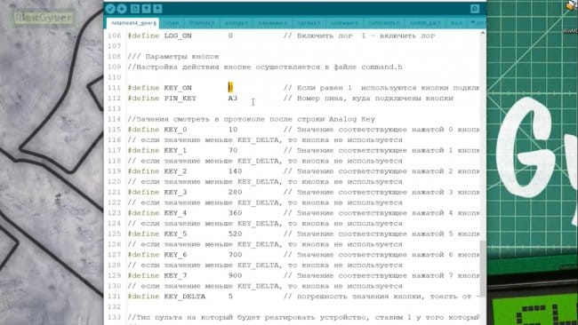
Task: Click the LOG_ON value 0
Action: pyautogui.click(x=230, y=36)
